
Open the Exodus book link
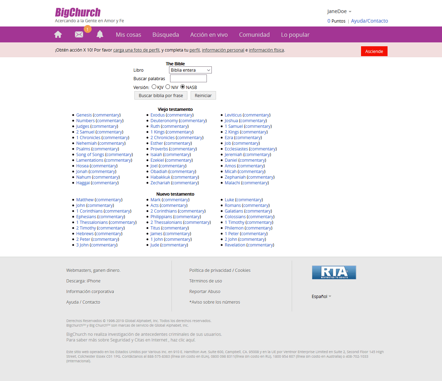coord(158,115)
